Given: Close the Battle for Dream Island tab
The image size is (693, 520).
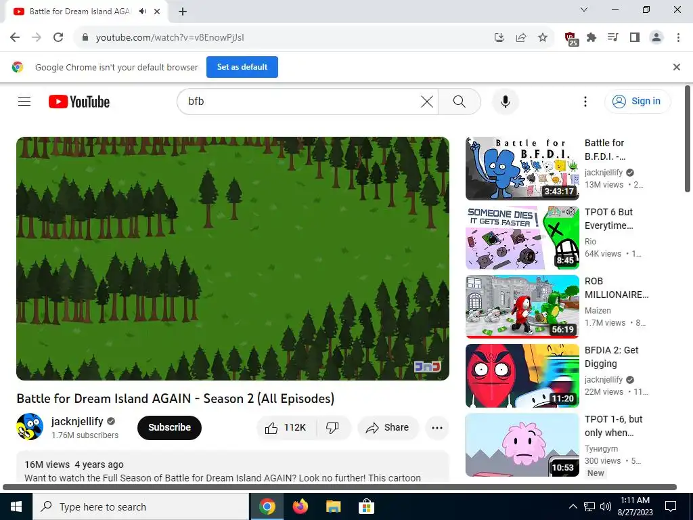Looking at the screenshot, I should (157, 12).
